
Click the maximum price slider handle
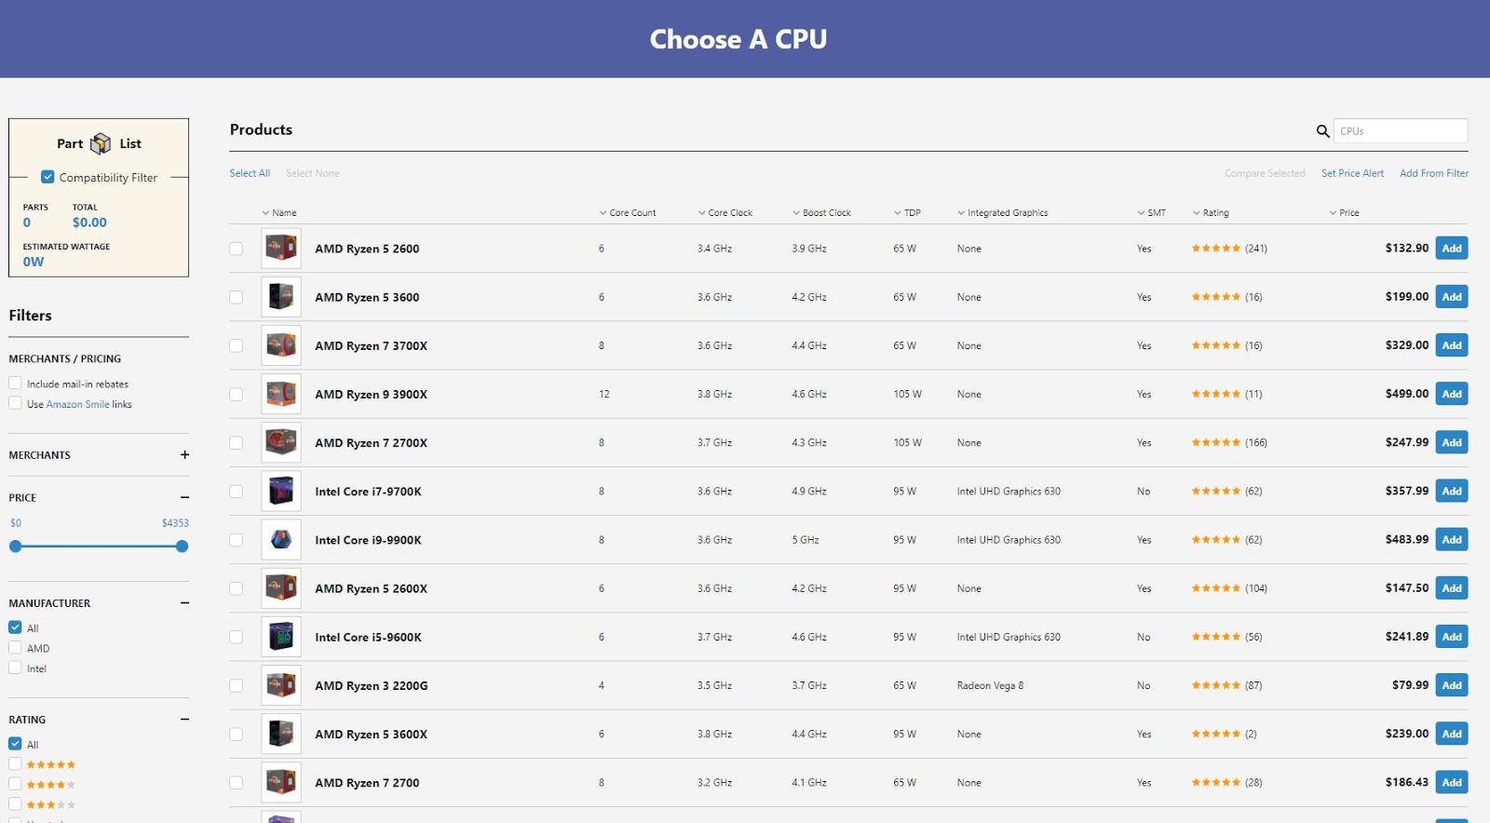pos(182,546)
